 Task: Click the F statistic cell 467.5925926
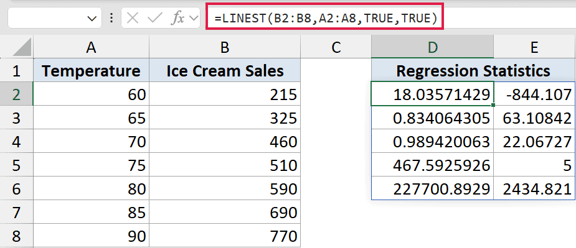tap(432, 165)
